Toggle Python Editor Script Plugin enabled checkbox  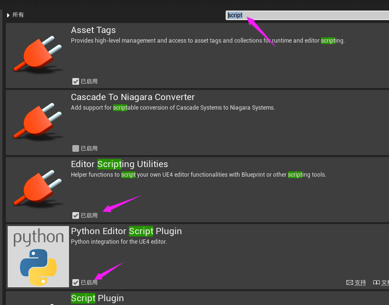(x=75, y=282)
